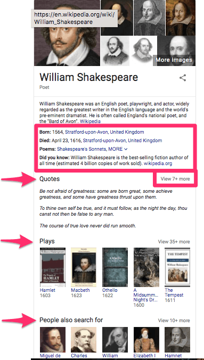Expand the Poems MORE dropdown arrow
The image size is (204, 360).
point(126,149)
